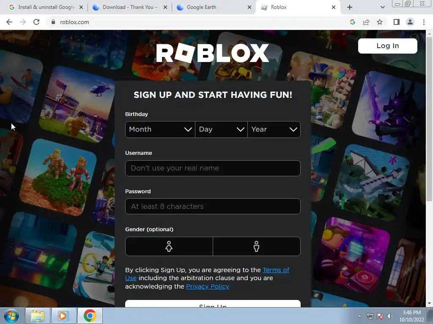Close the Google Earth tab
Screen dimensions: 433x324
click(249, 8)
